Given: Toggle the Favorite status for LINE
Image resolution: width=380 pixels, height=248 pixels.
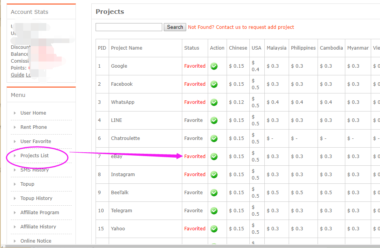Looking at the screenshot, I should (x=193, y=120).
